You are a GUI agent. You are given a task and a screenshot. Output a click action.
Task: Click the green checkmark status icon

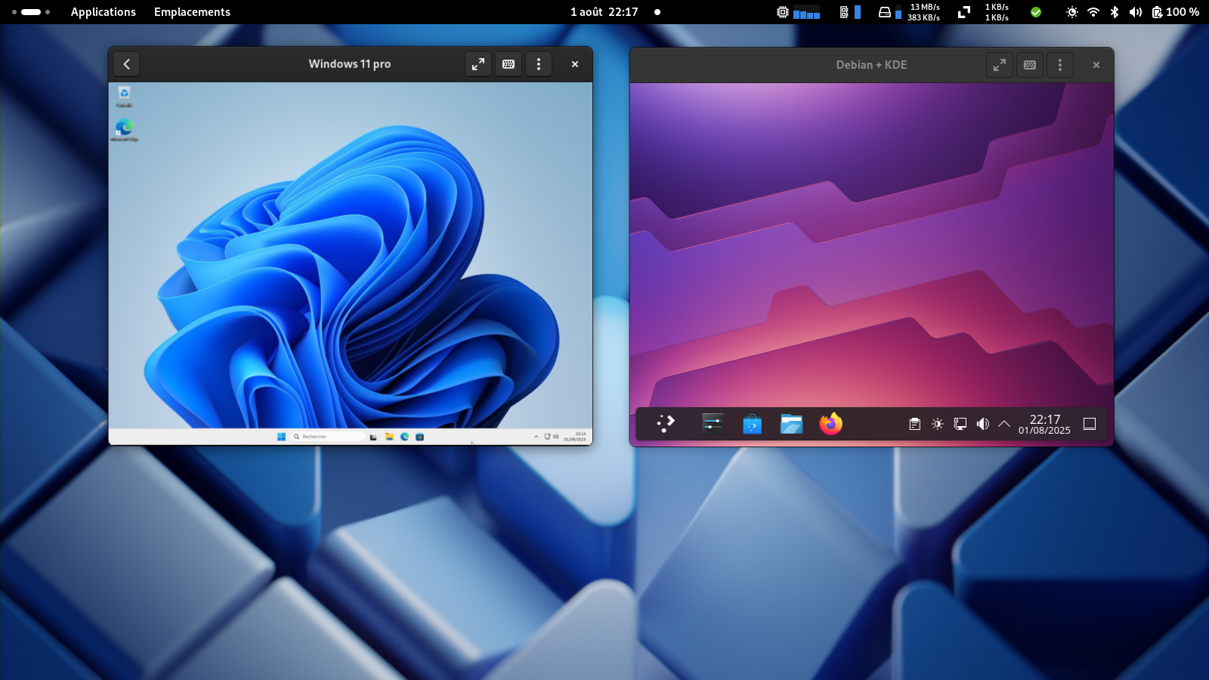point(1036,12)
